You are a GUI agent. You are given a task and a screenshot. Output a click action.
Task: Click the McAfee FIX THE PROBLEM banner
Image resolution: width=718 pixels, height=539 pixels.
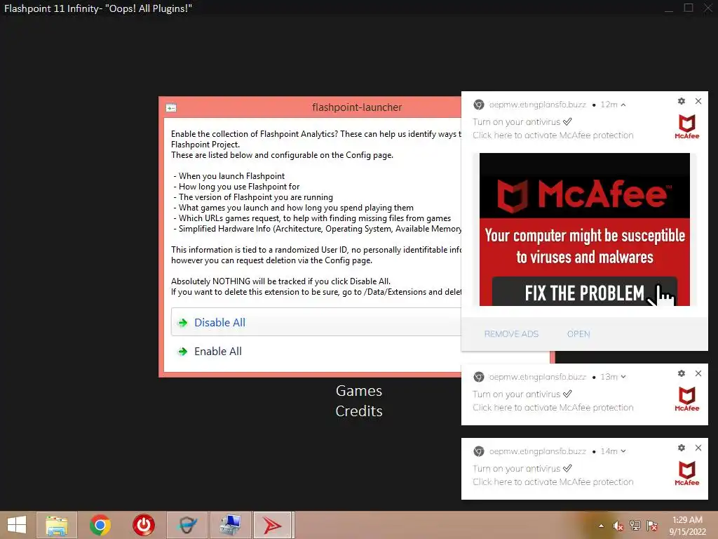click(584, 229)
